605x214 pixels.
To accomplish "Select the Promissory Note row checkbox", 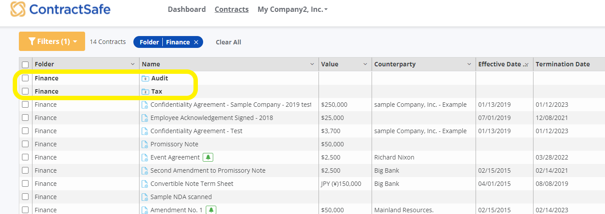I will pos(25,144).
